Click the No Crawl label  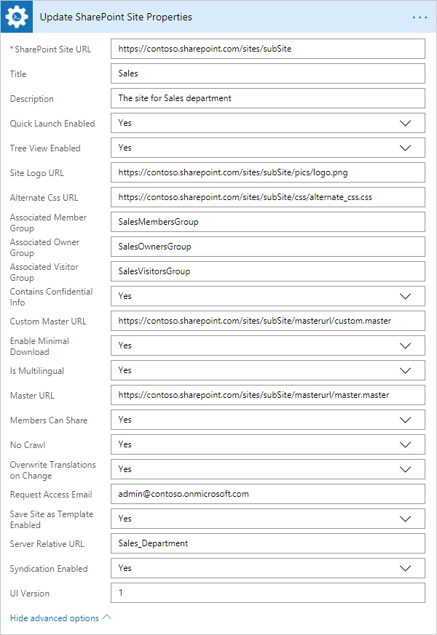[28, 445]
